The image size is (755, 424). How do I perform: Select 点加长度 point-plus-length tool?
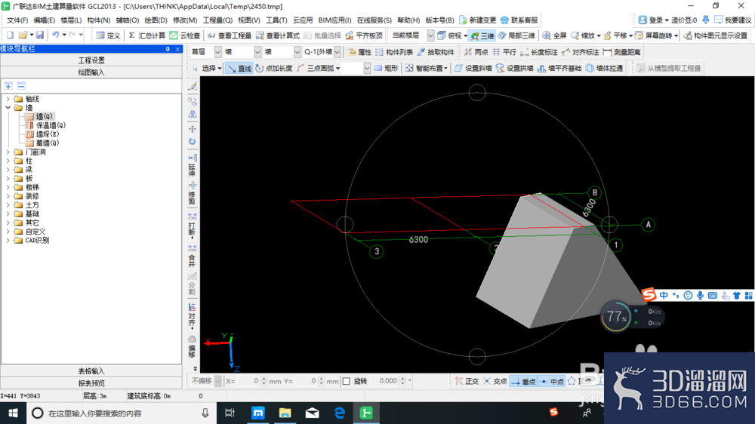(x=274, y=69)
